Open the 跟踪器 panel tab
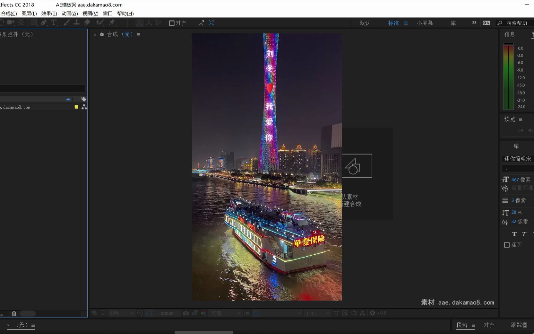Viewport: 534px width, 334px height. [x=519, y=325]
